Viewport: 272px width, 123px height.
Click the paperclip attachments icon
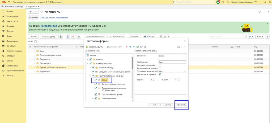(79, 36)
